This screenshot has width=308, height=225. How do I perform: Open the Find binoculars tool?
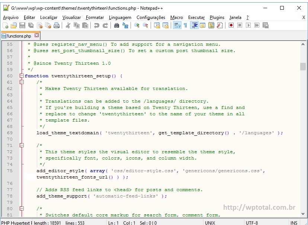click(117, 25)
